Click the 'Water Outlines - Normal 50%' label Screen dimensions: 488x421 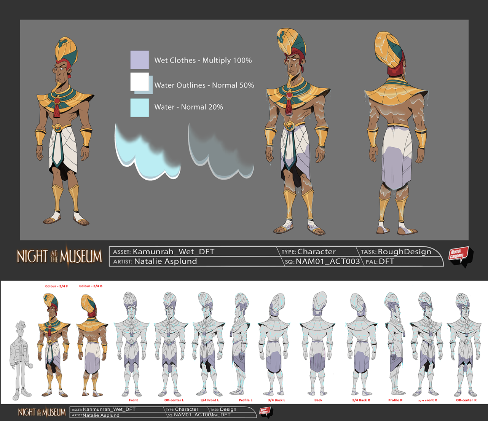[x=204, y=85]
